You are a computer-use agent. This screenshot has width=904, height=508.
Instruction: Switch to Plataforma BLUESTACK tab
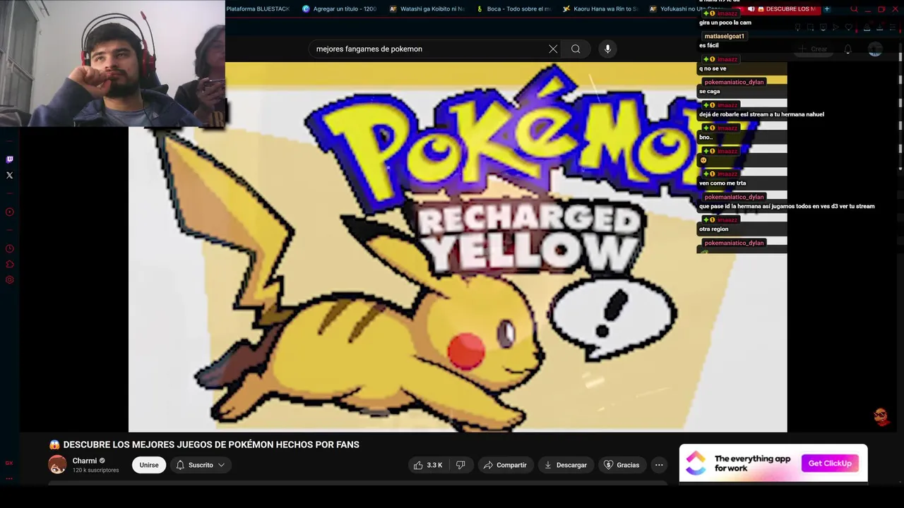[258, 9]
